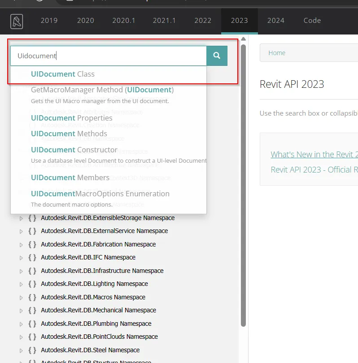
Task: Expand Autodesk.Revit.DB.Infrastructure Namespace arrow
Action: coord(21,271)
